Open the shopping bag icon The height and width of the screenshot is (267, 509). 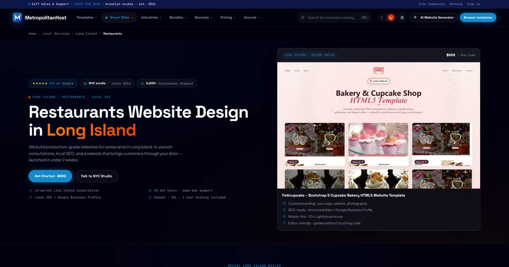(402, 17)
